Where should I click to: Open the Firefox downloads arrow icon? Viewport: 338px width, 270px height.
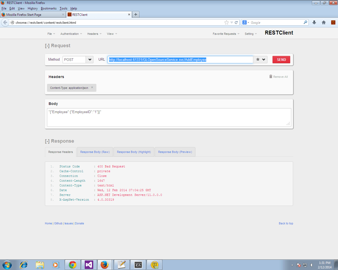(x=314, y=22)
